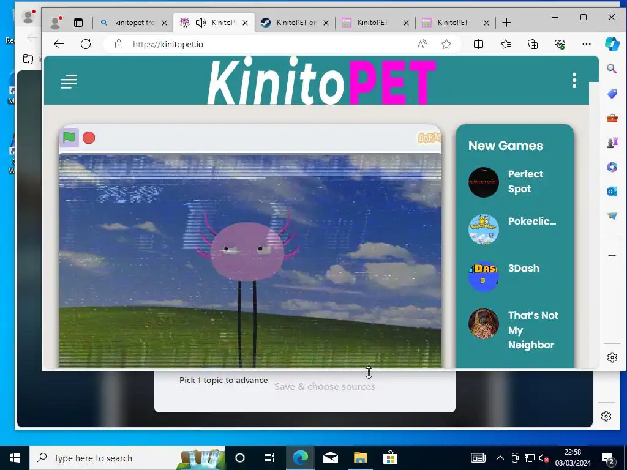Open the Shopping tag sidebar icon
The height and width of the screenshot is (470, 627).
pos(612,94)
